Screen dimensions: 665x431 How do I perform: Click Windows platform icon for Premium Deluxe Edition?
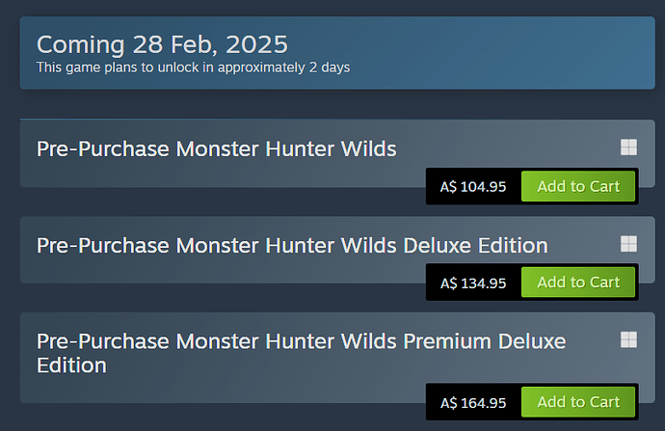[x=628, y=339]
